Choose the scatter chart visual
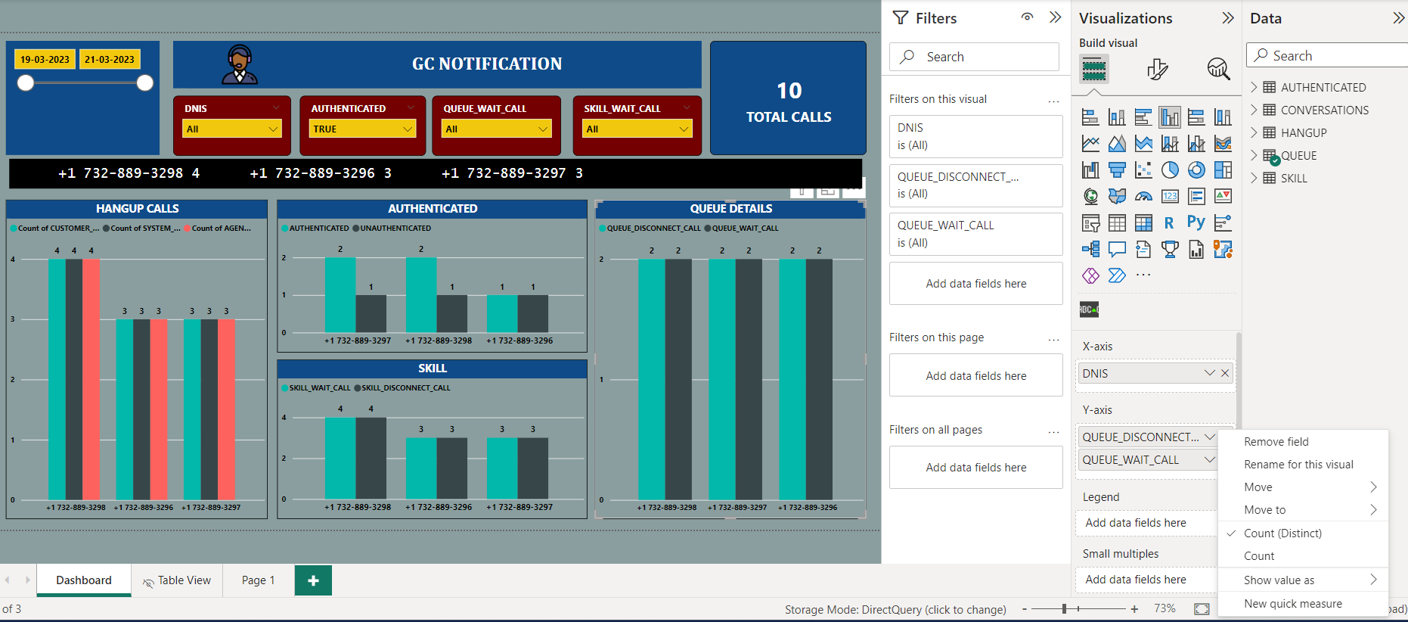This screenshot has width=1408, height=622. pos(1143,170)
